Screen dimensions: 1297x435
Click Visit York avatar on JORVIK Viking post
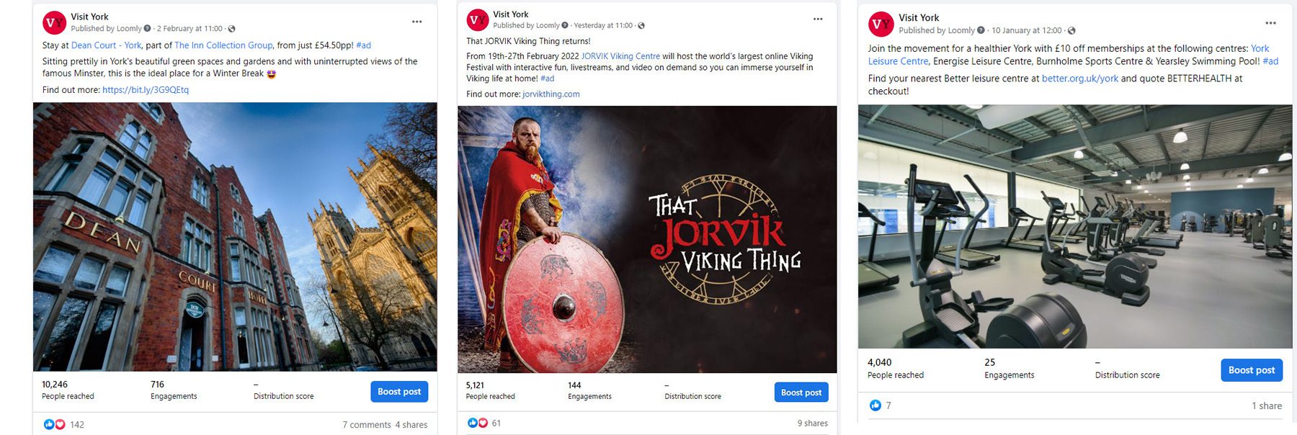[x=478, y=20]
